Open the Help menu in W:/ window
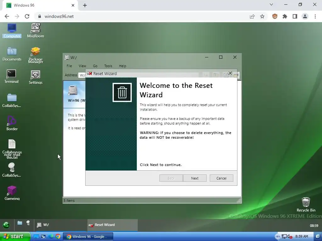 point(123,66)
